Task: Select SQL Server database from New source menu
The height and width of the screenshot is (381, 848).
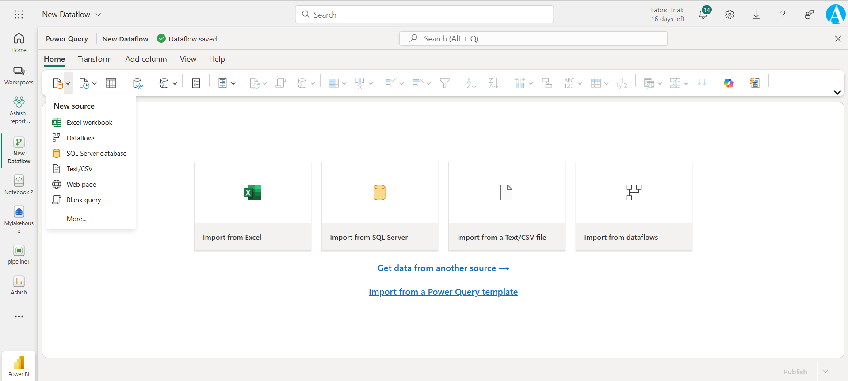Action: (x=96, y=154)
